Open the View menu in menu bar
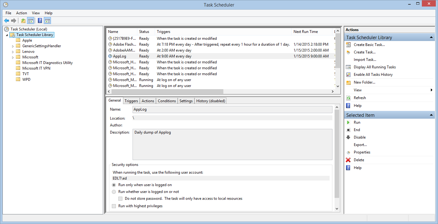This screenshot has width=438, height=224. pyautogui.click(x=36, y=13)
